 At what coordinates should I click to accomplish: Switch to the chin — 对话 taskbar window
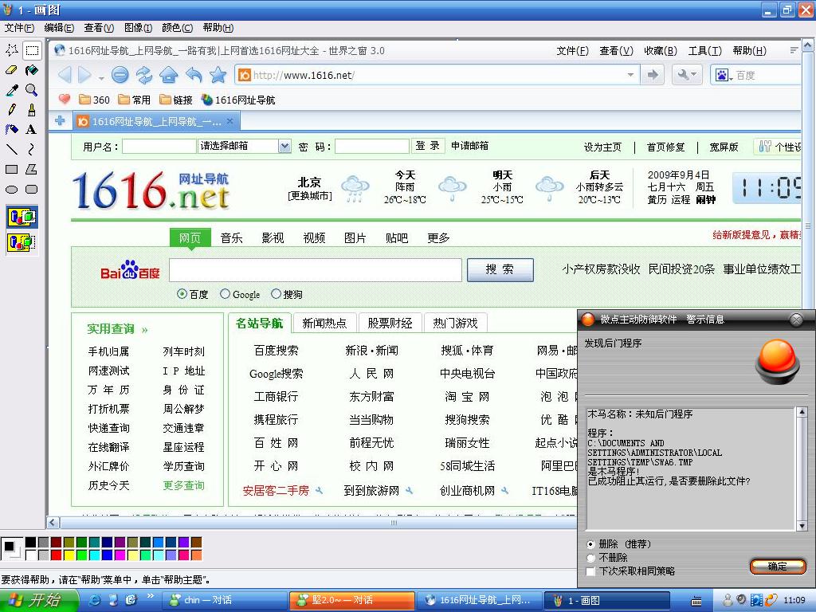(225, 601)
